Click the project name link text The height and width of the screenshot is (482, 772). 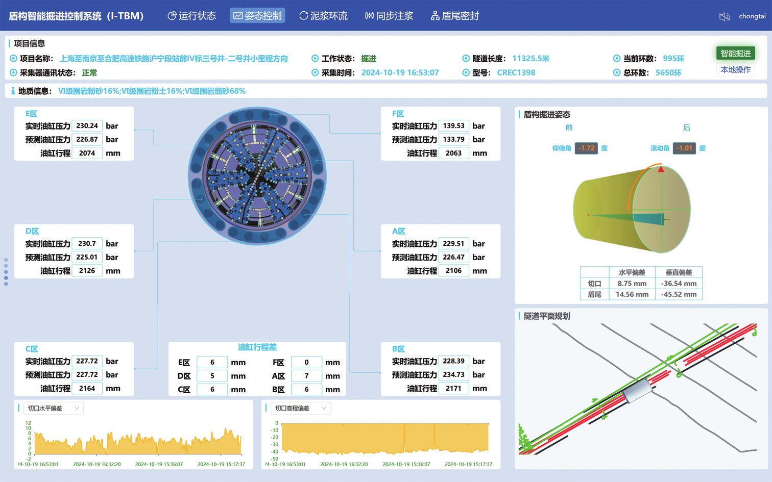(174, 59)
